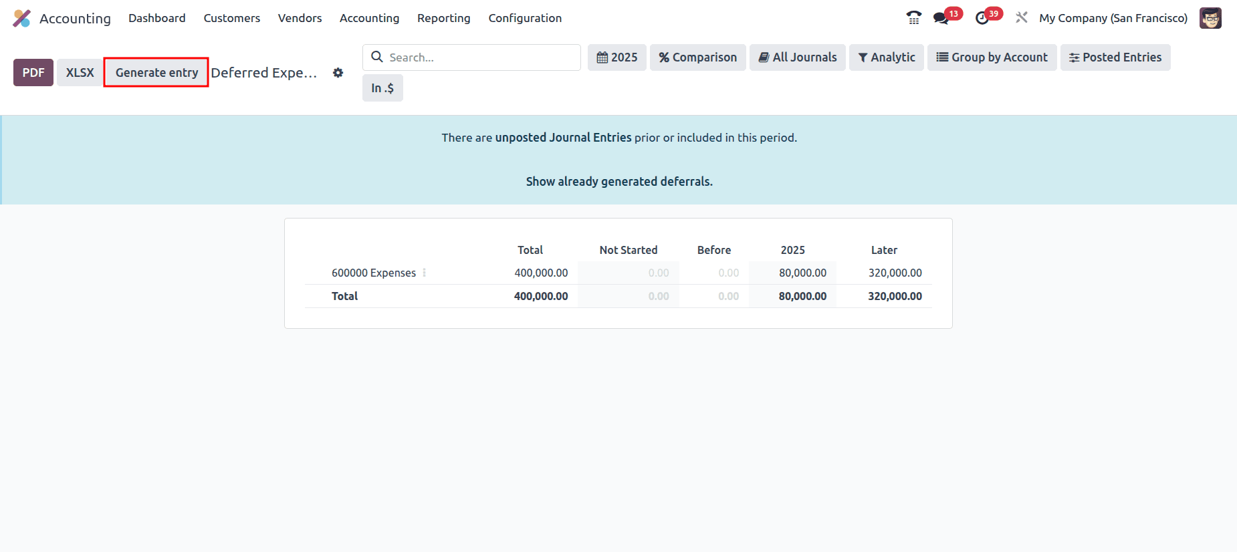The image size is (1237, 552).
Task: Open the user avatar menu
Action: pyautogui.click(x=1210, y=18)
